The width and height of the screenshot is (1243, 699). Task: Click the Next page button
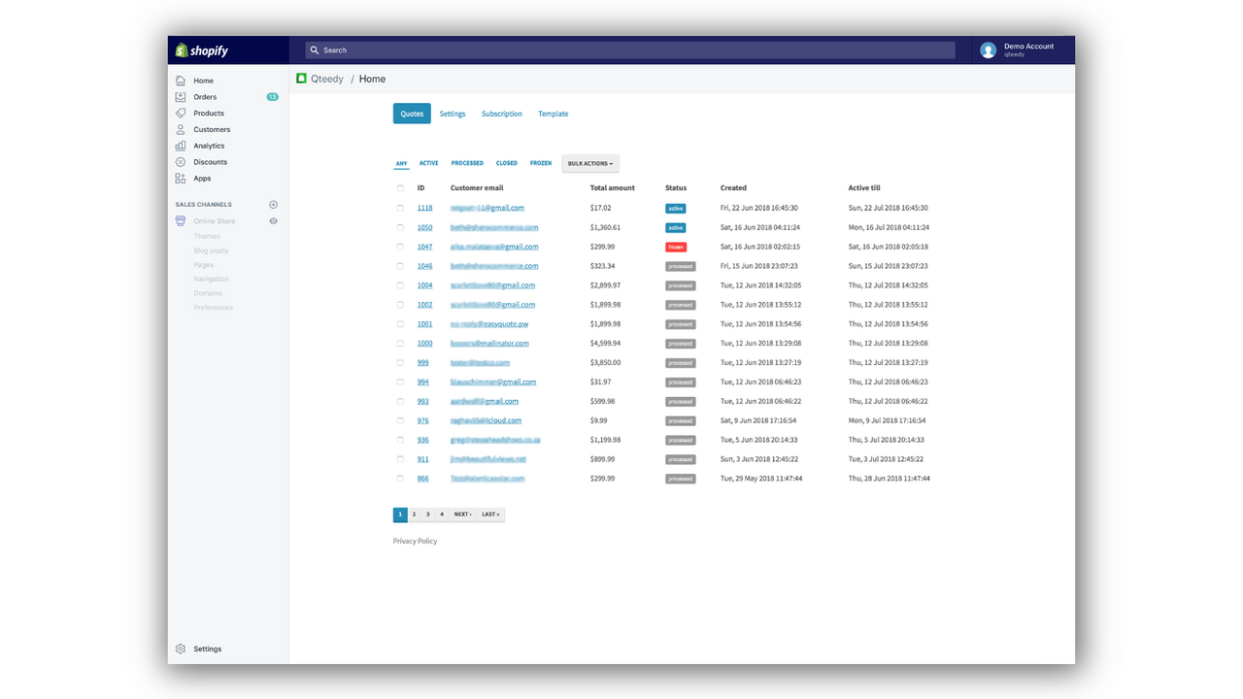coord(462,515)
